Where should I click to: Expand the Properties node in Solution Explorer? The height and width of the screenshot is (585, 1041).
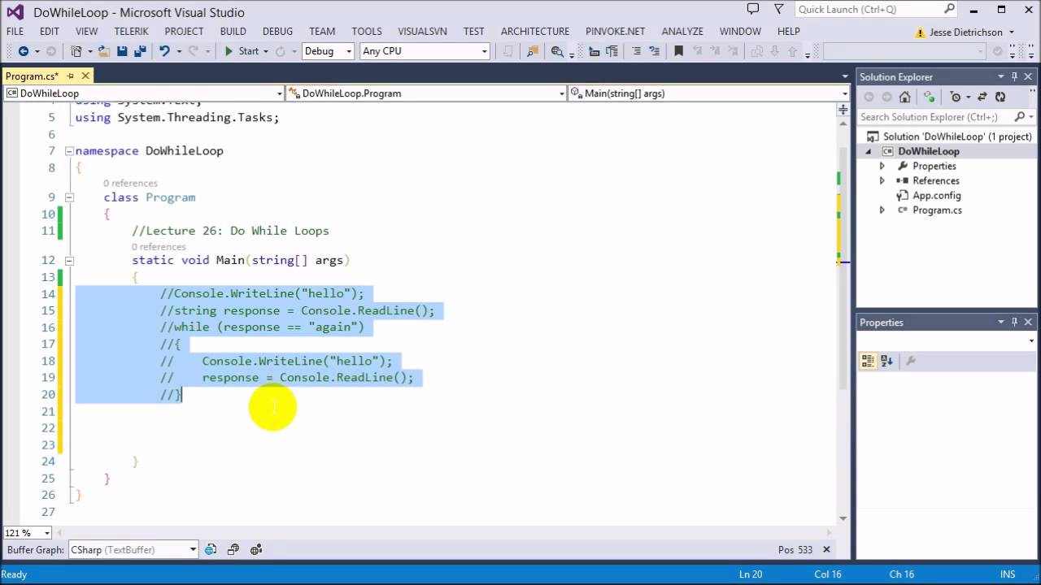[882, 166]
